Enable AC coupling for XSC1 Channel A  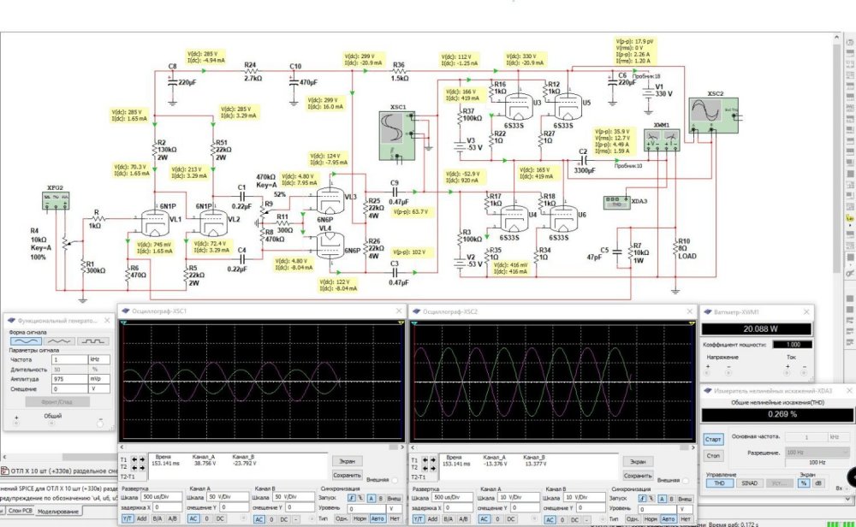[193, 518]
